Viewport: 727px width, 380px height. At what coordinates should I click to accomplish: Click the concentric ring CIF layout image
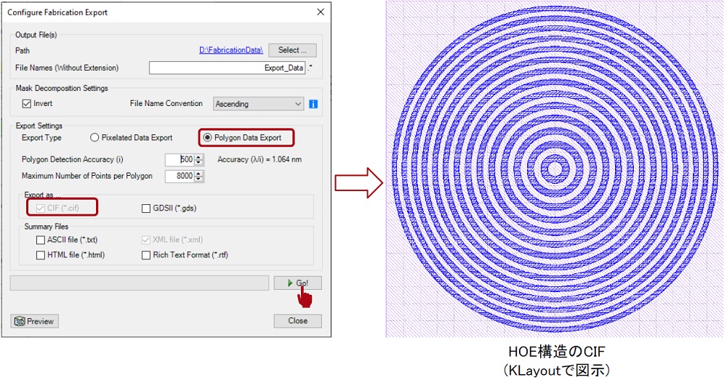click(555, 169)
